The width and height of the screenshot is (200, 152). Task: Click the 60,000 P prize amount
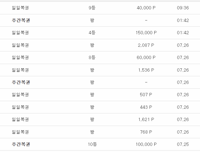click(146, 58)
